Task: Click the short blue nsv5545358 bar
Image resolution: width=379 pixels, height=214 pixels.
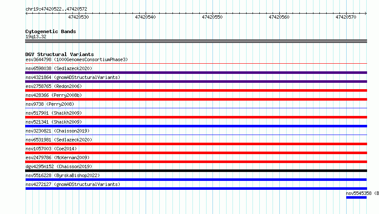Action: point(356,197)
